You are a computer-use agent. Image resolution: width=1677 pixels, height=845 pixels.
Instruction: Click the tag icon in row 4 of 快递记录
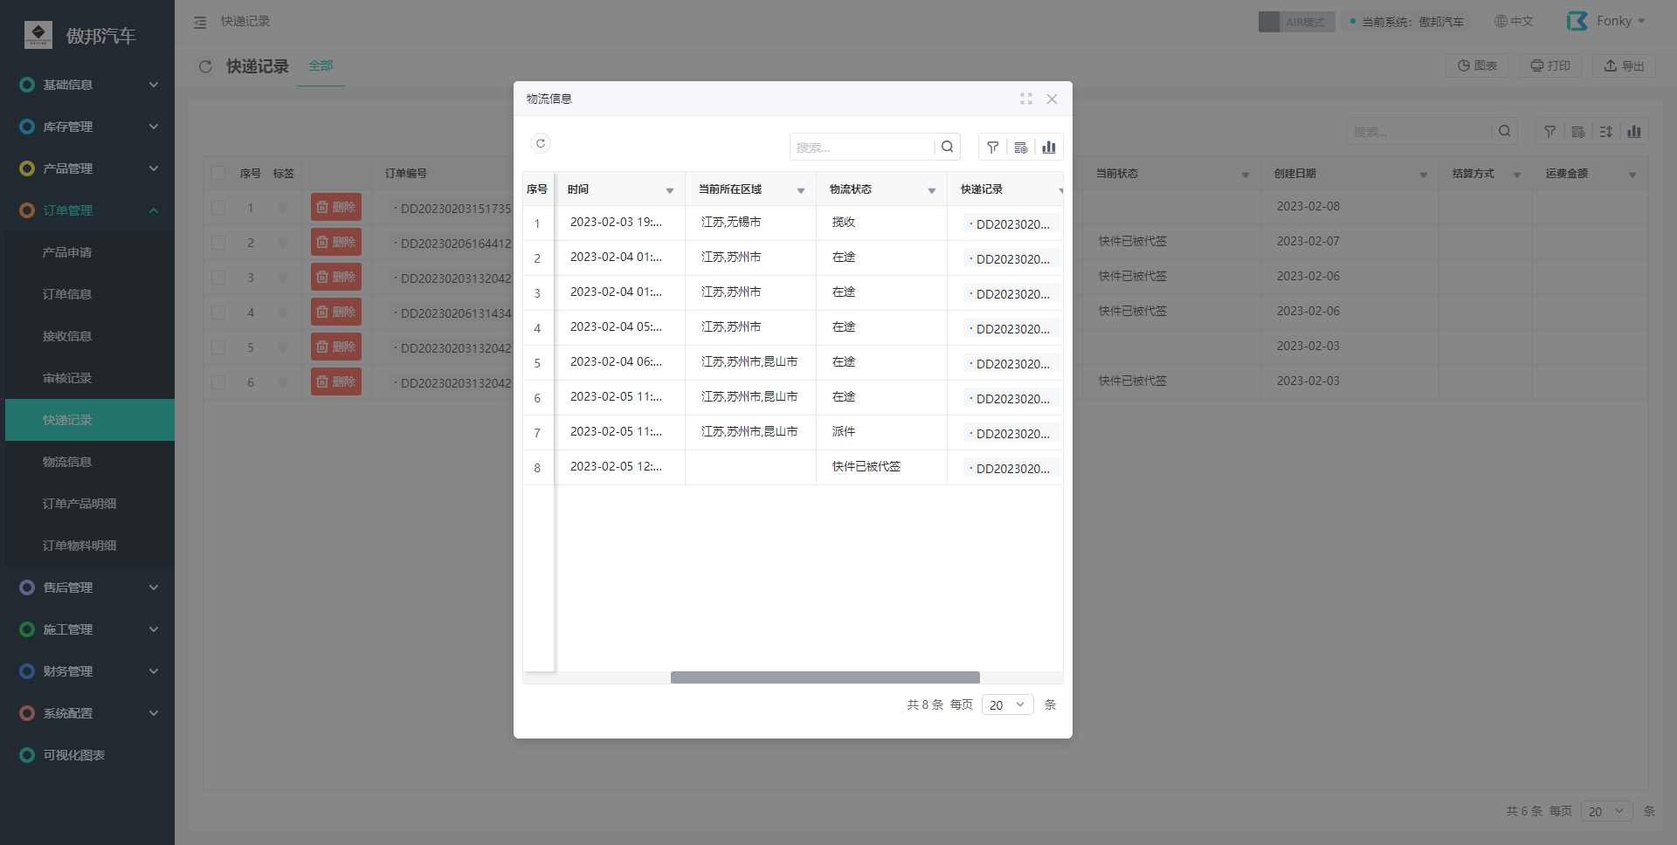point(282,313)
